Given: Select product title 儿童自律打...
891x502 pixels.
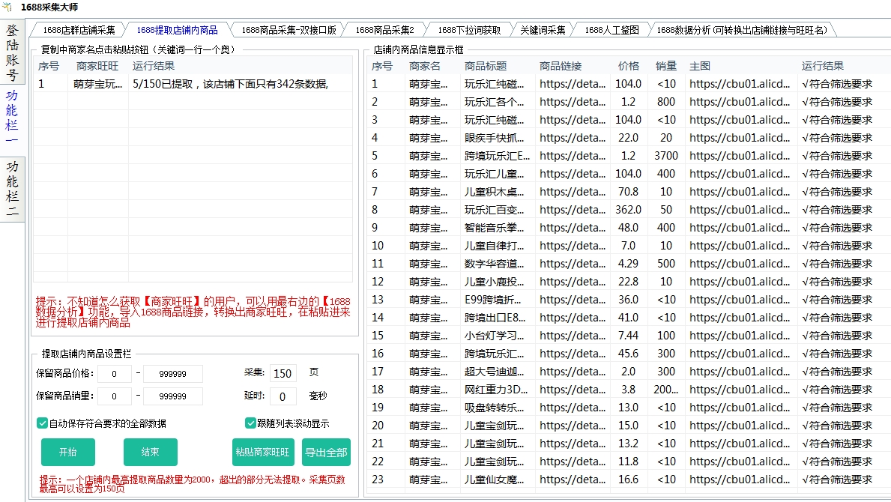Looking at the screenshot, I should (x=495, y=245).
